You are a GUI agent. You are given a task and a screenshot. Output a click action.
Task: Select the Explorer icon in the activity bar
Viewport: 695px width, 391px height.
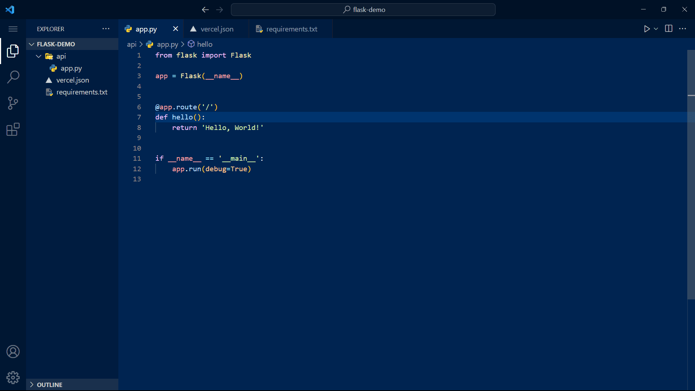tap(13, 51)
